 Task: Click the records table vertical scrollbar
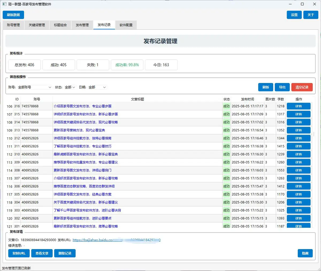point(314,134)
